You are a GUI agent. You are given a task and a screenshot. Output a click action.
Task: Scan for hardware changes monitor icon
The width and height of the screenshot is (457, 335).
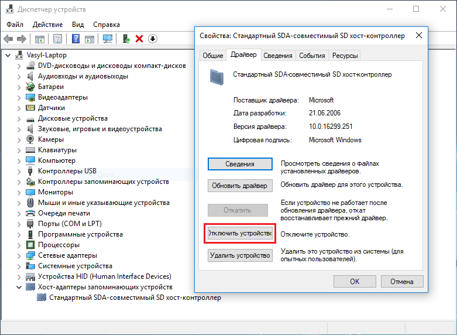(x=108, y=39)
